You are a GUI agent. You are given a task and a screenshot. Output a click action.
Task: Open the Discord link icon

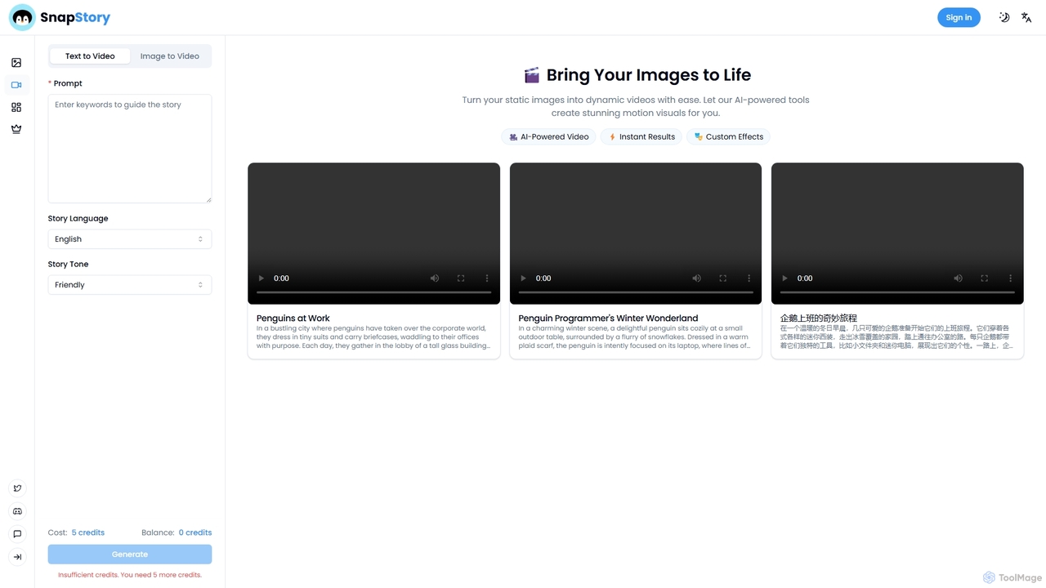17,511
